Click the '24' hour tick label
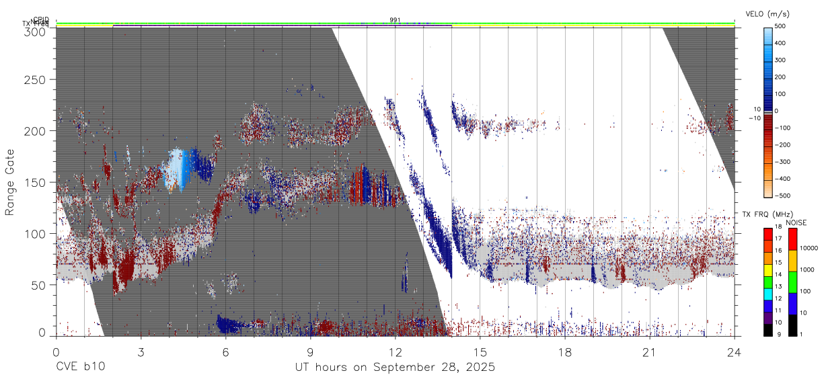 (x=734, y=352)
